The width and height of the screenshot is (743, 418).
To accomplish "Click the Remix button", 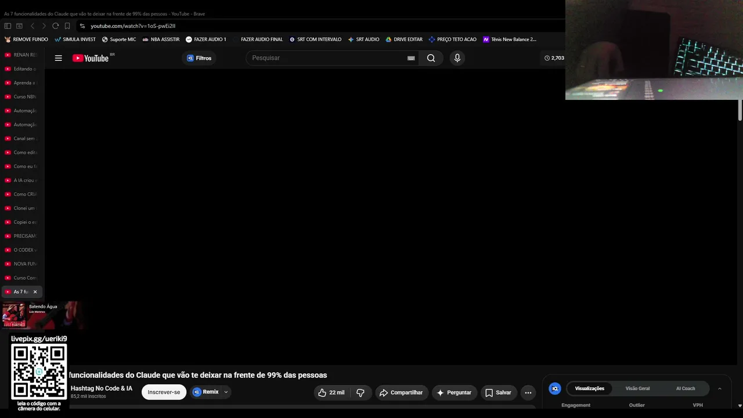I will 205,392.
